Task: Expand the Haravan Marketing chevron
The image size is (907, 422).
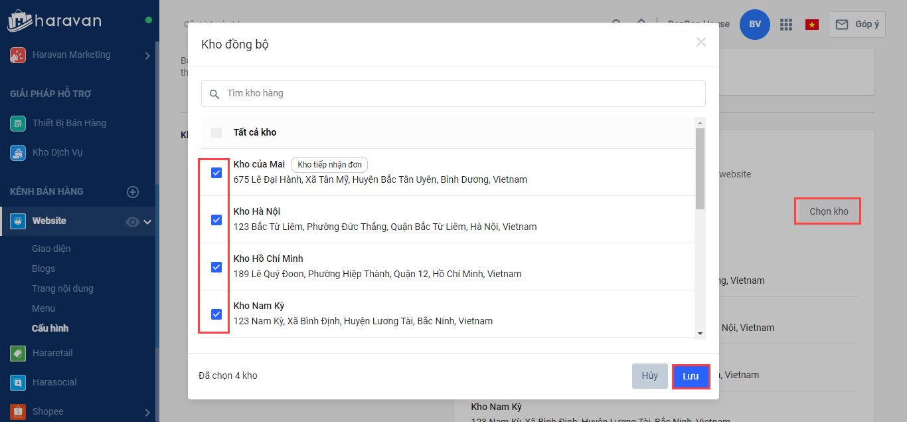Action: pos(147,56)
